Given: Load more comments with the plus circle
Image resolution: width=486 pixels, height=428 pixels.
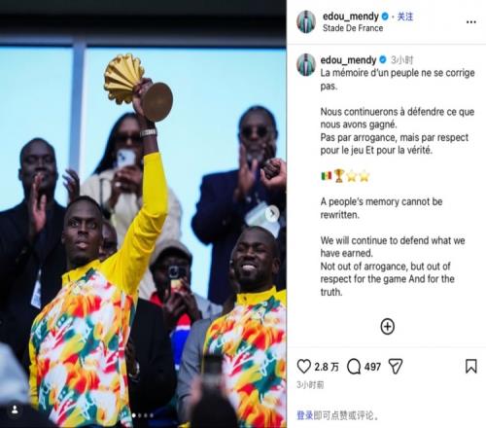Looking at the screenshot, I should click(387, 326).
